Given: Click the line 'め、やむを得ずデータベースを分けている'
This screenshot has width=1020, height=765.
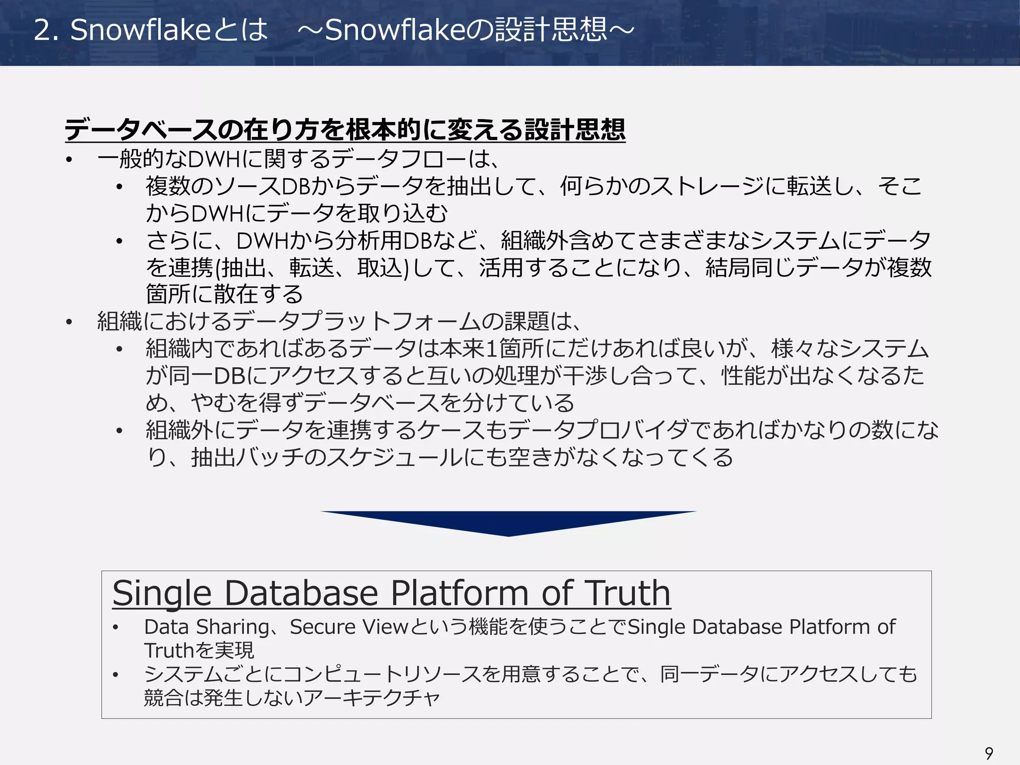Looking at the screenshot, I should click(360, 402).
